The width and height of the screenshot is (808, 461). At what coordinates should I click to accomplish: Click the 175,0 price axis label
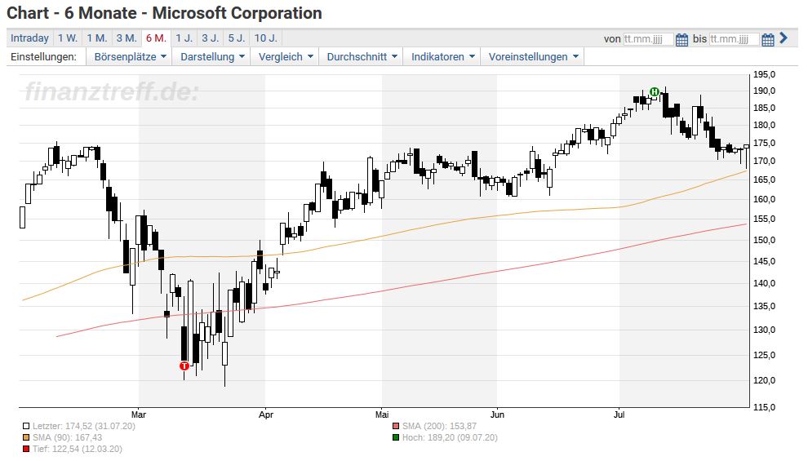pos(764,143)
